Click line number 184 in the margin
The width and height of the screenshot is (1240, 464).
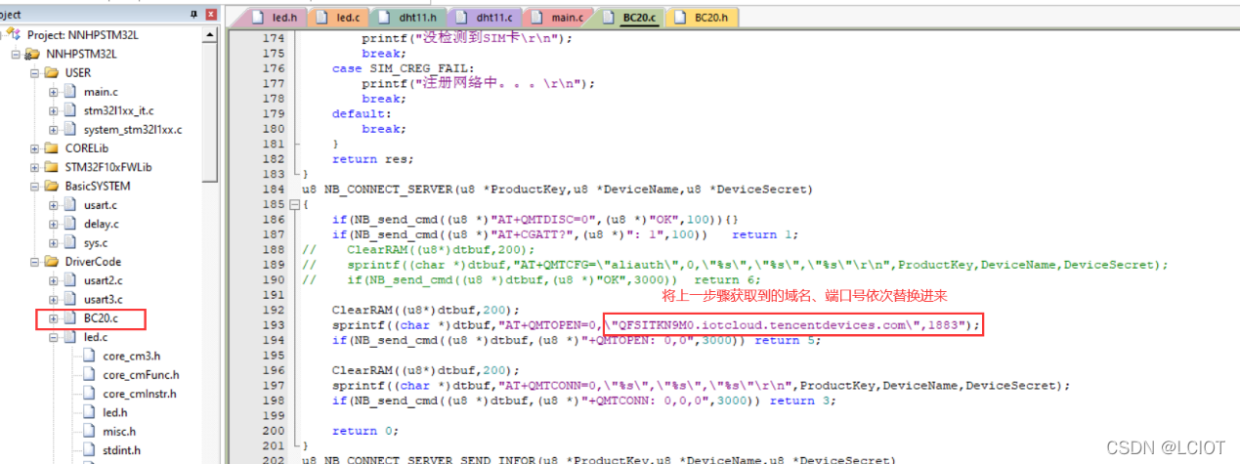click(x=273, y=190)
